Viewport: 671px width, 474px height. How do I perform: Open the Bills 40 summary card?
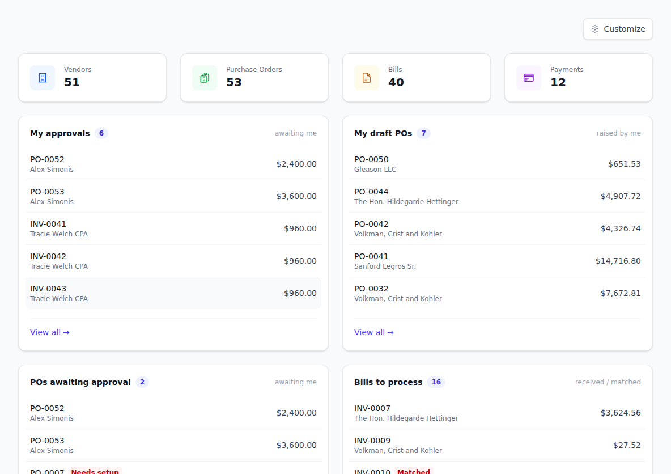pyautogui.click(x=417, y=78)
